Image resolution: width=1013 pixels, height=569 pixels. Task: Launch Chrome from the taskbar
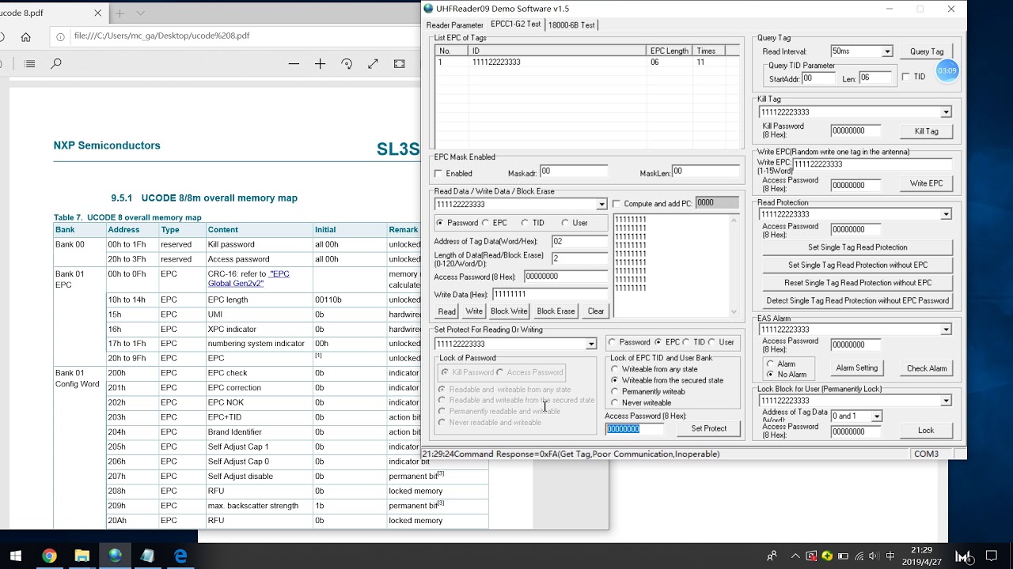49,556
